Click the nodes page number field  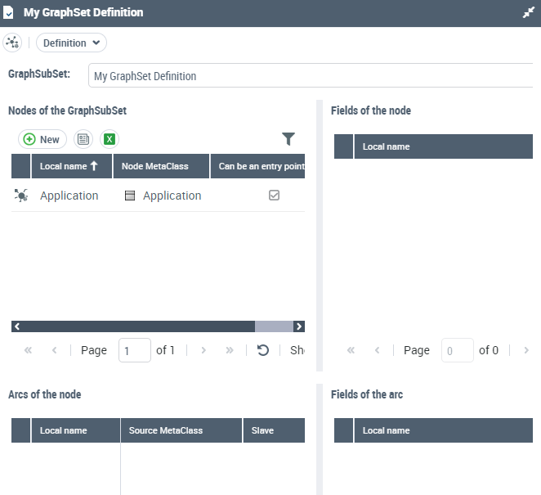pos(134,350)
